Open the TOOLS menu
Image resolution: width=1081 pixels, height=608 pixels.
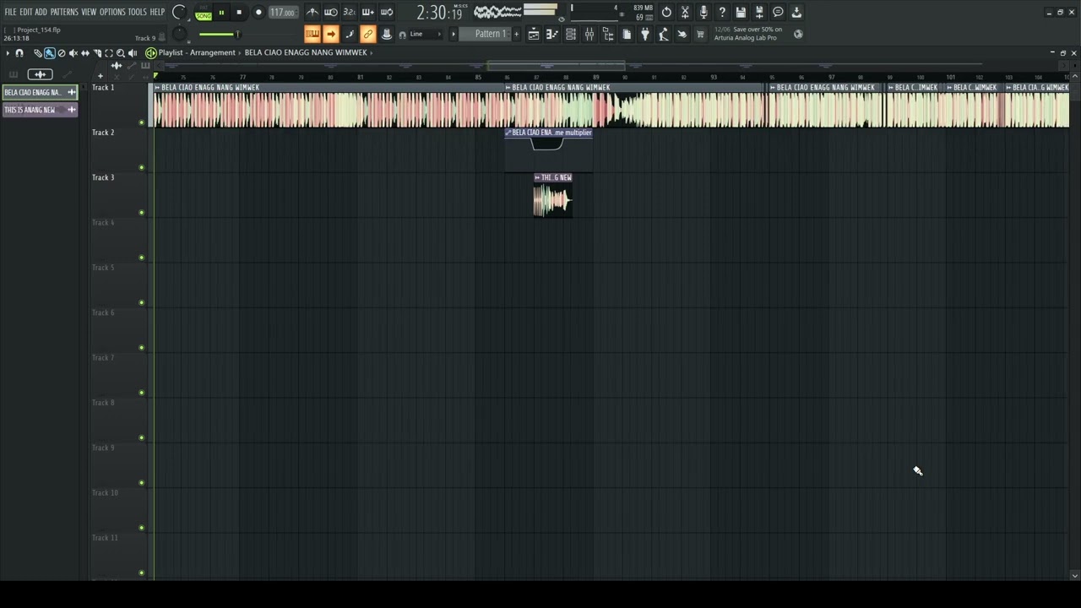point(137,12)
